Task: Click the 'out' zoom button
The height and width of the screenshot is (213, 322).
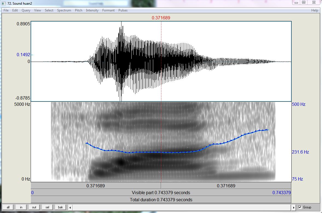Action: pyautogui.click(x=34, y=207)
